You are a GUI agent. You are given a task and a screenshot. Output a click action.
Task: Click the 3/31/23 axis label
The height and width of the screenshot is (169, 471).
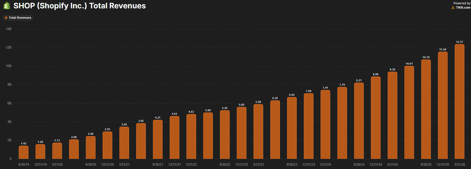click(x=258, y=164)
